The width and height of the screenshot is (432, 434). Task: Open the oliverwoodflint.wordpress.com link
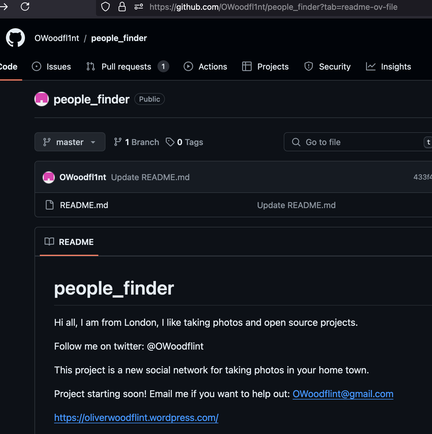(136, 418)
